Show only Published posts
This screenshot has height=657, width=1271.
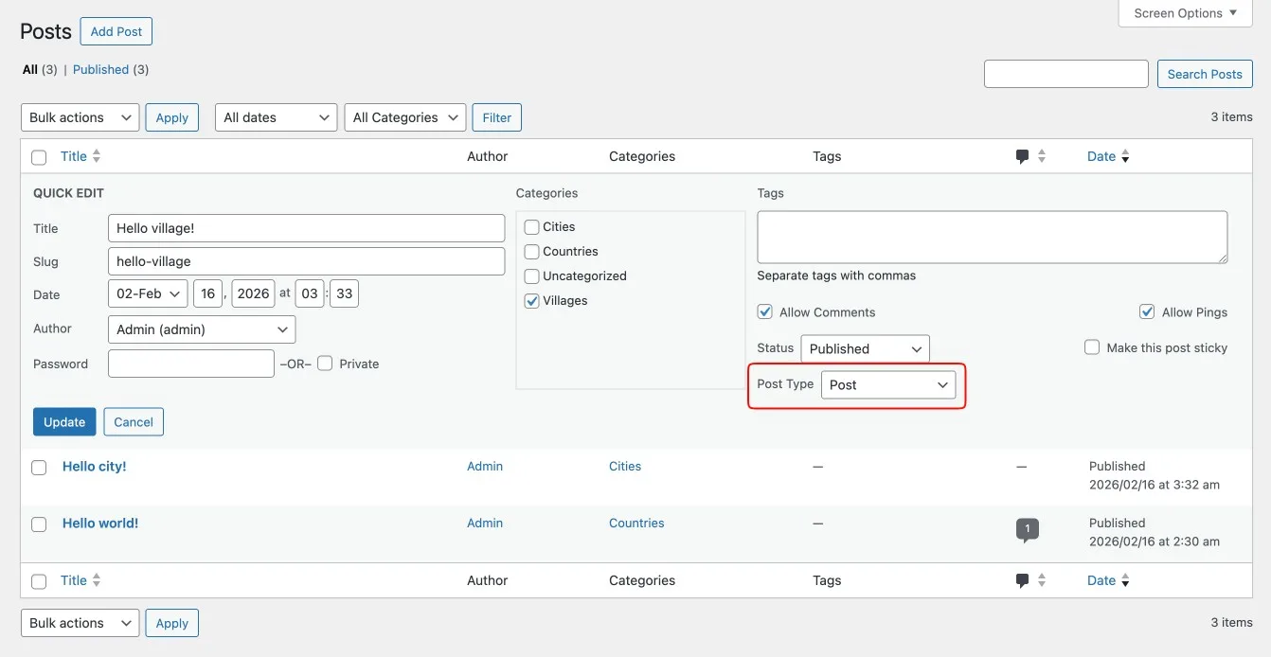pos(100,70)
